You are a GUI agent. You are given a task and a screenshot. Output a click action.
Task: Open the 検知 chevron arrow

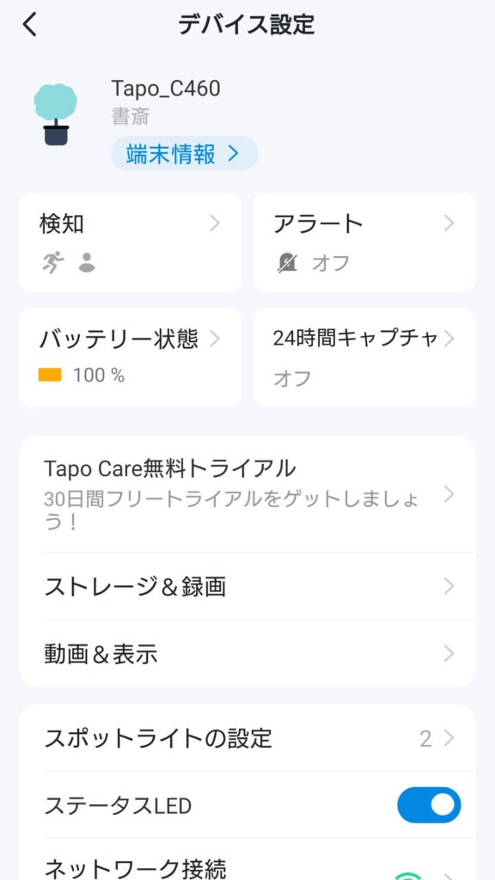point(215,224)
